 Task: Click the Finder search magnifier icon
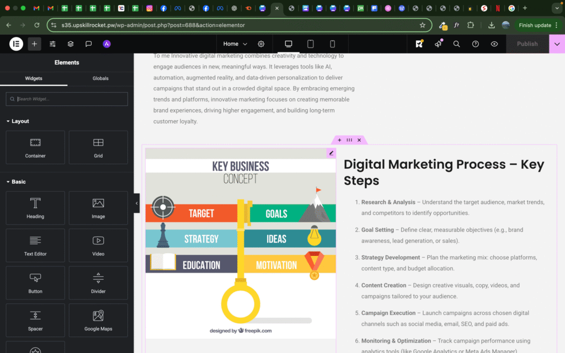(456, 44)
